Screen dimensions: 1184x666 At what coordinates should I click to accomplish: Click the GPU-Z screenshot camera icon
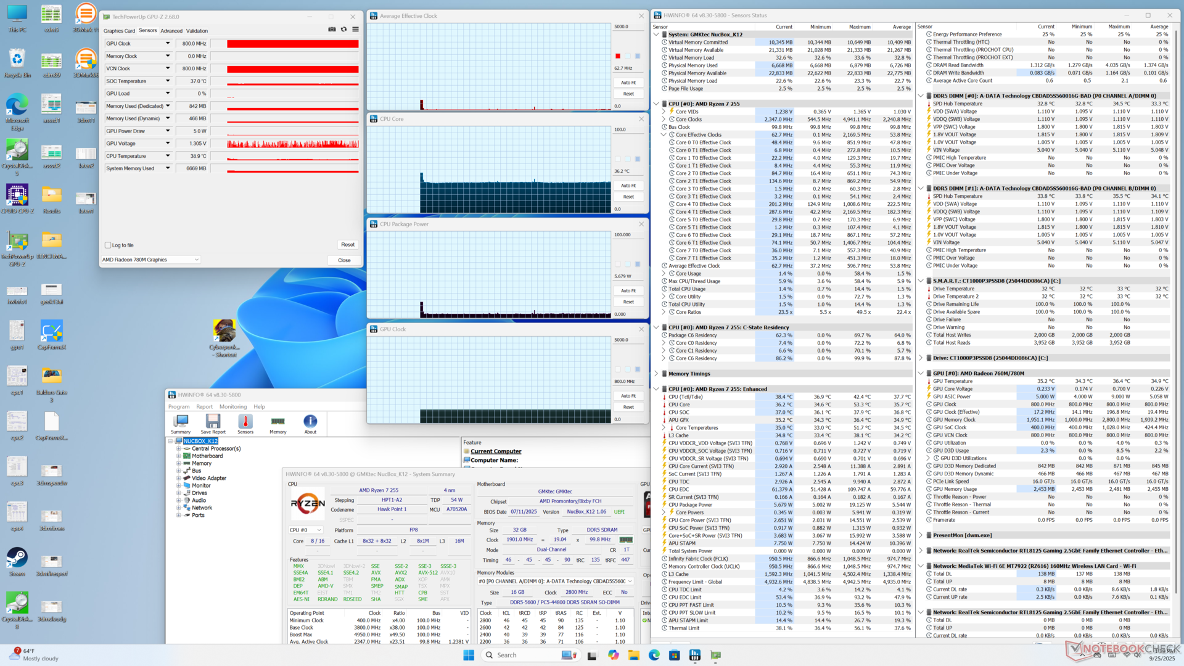(x=332, y=30)
